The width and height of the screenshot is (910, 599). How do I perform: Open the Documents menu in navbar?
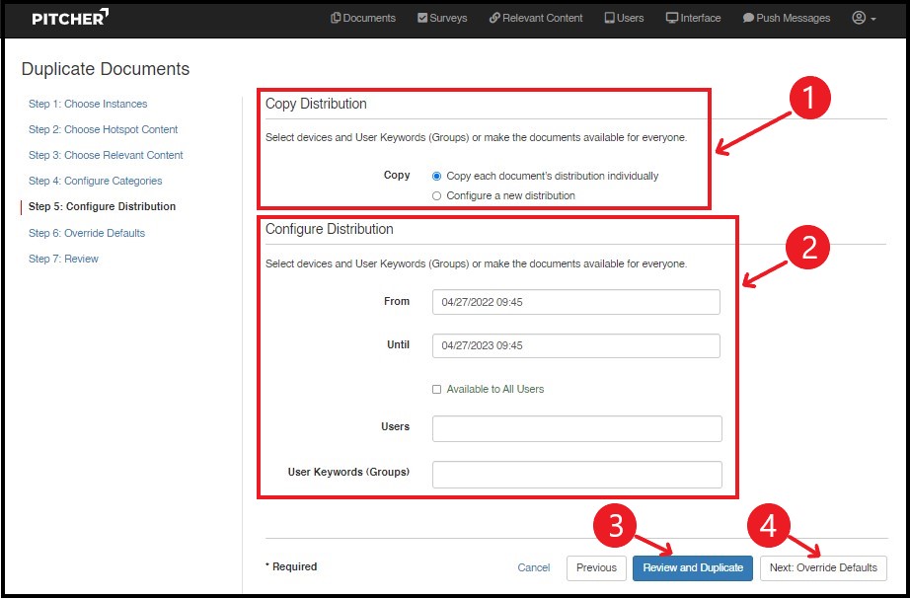(x=363, y=18)
